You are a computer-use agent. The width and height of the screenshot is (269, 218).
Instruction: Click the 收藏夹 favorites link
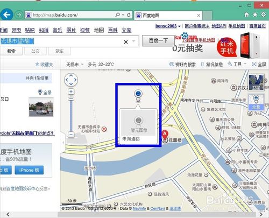coord(44,65)
